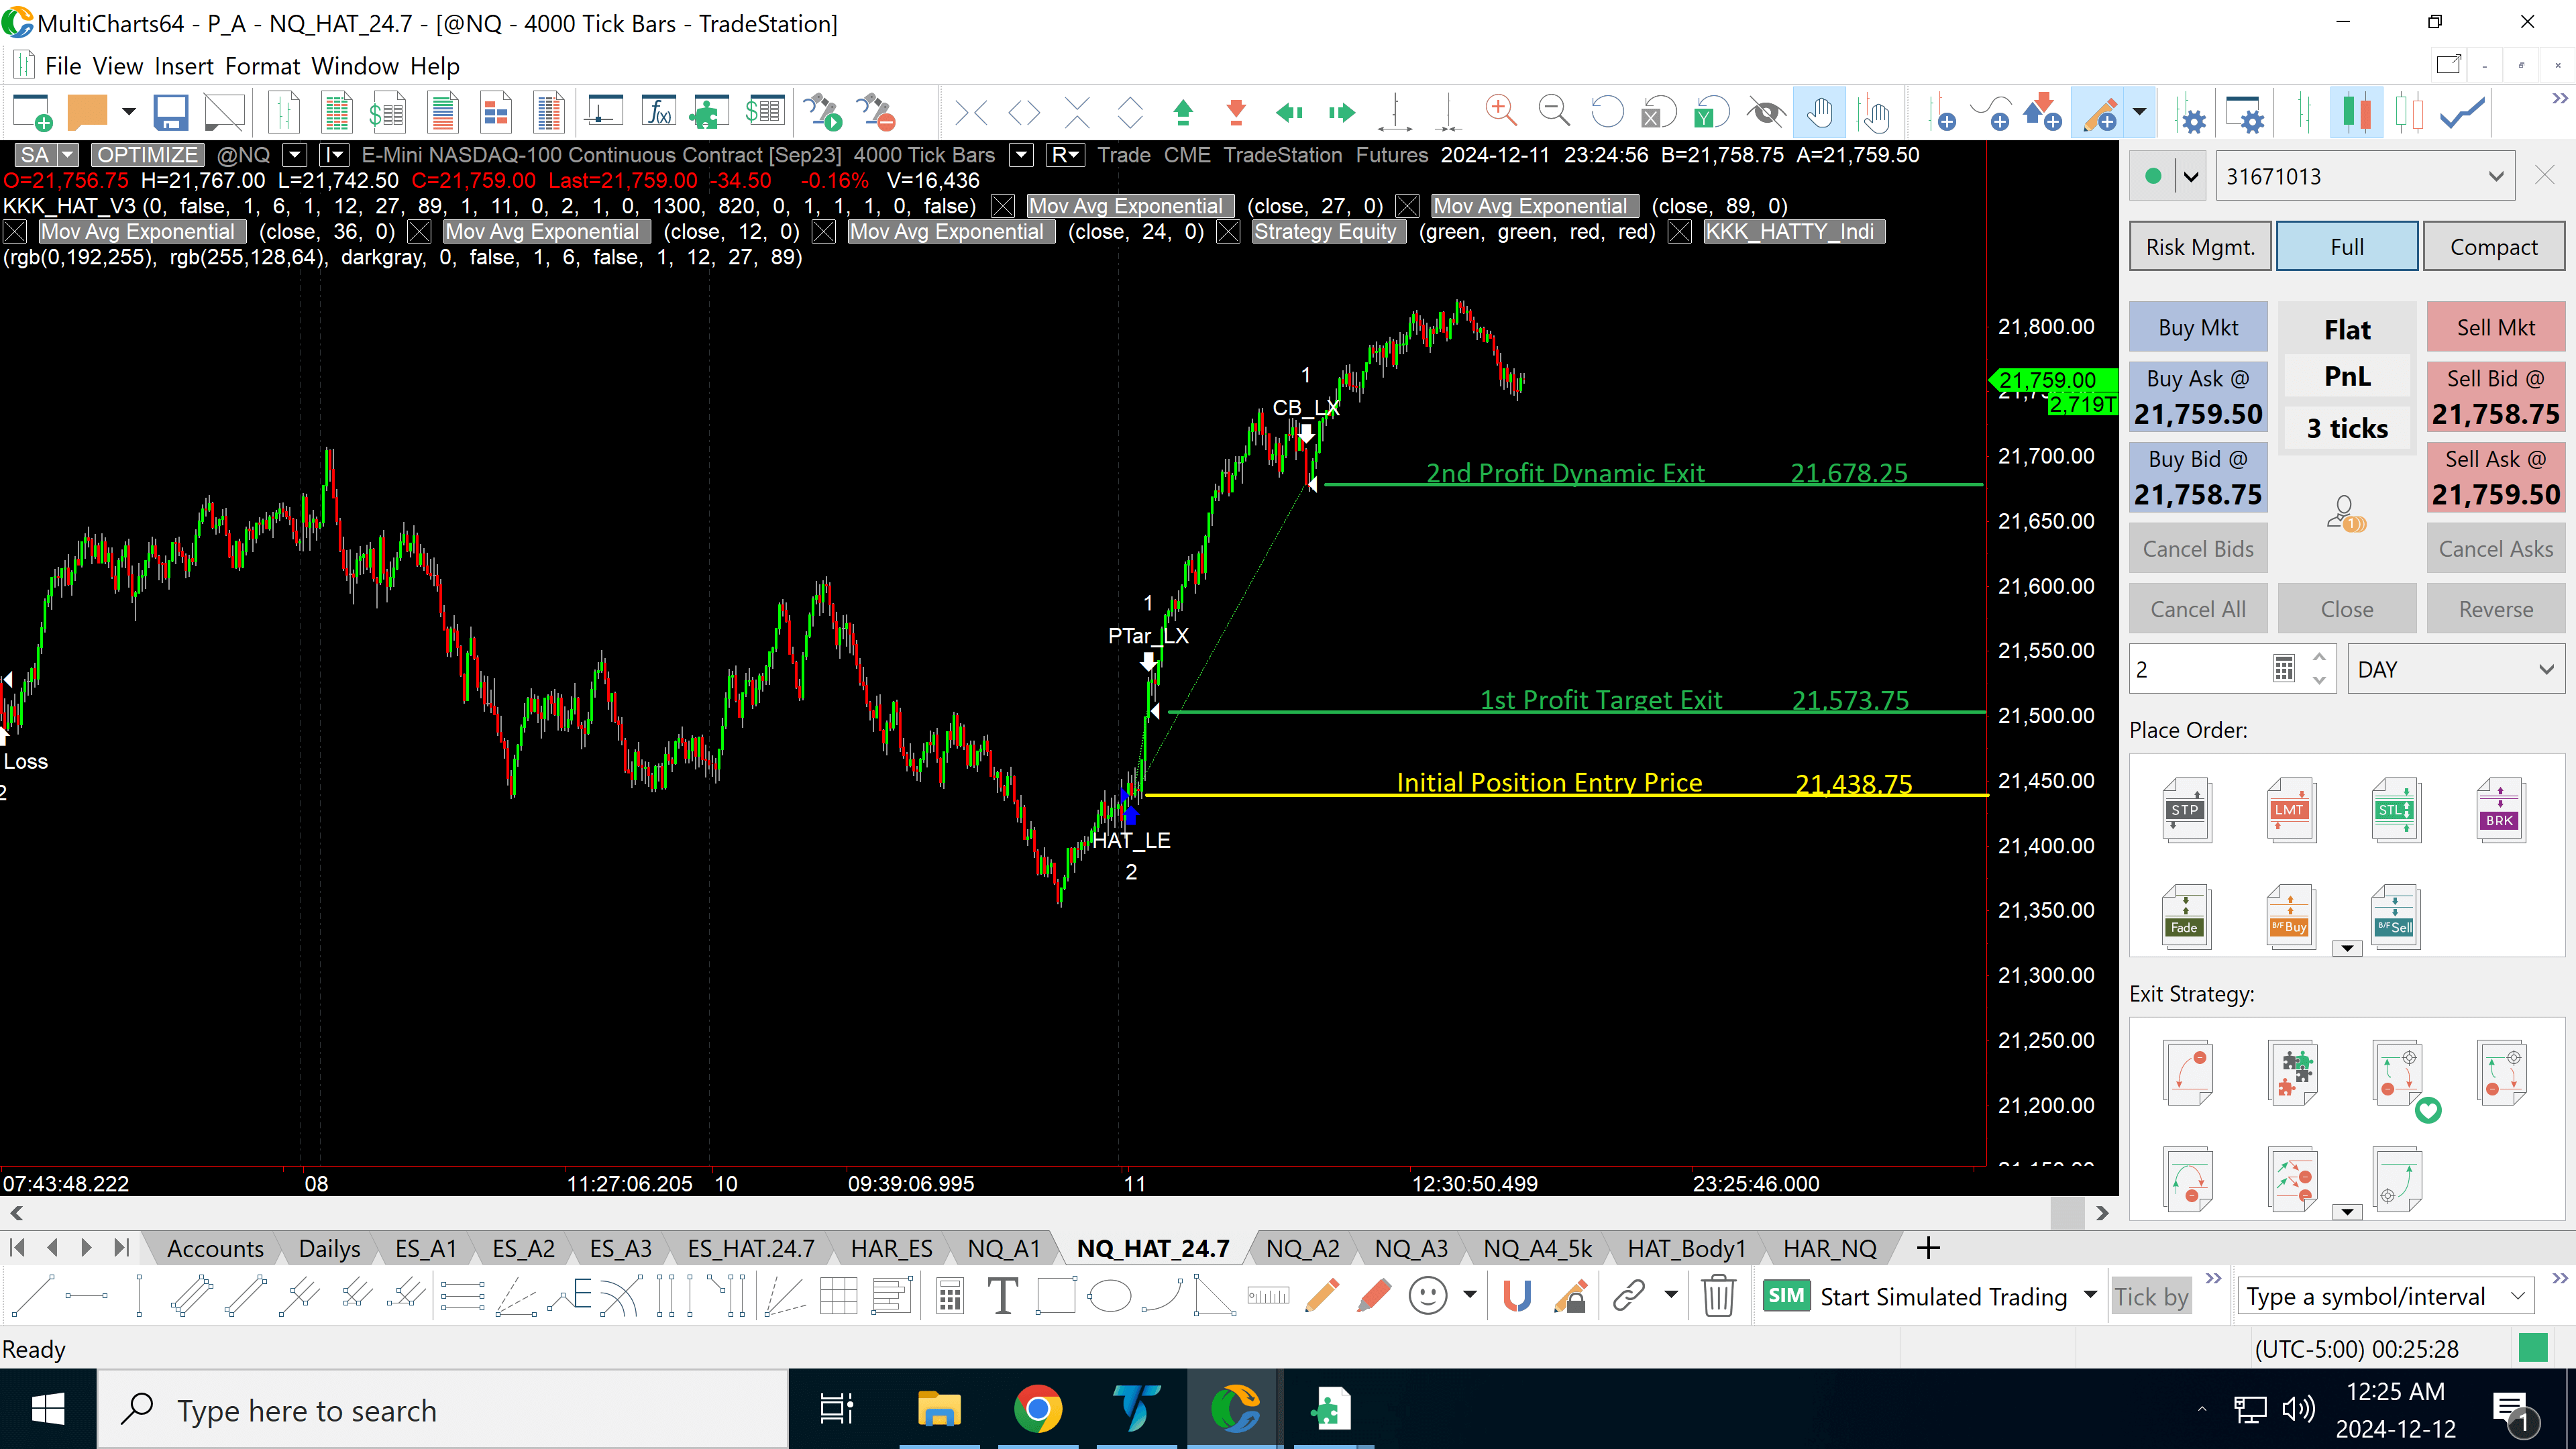The image size is (2576, 1449).
Task: Click the Save workspace floppy icon
Action: pyautogui.click(x=170, y=112)
